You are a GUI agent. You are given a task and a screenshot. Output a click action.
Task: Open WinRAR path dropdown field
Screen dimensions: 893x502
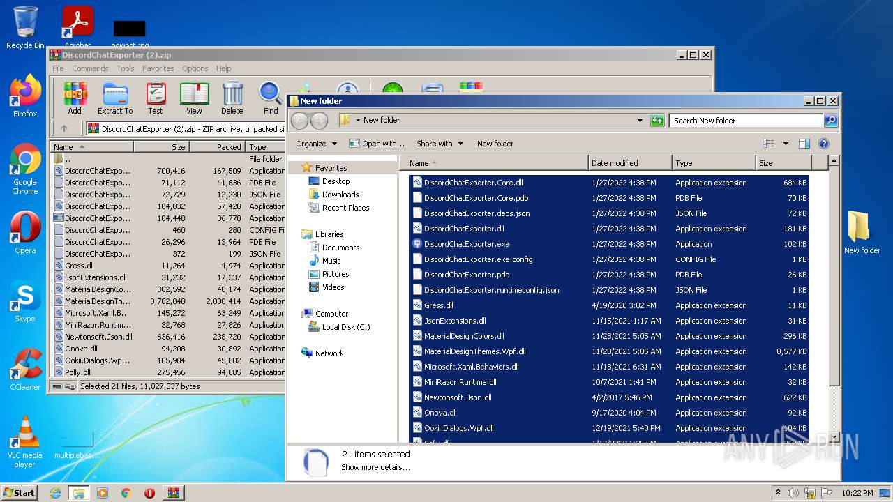[185, 128]
